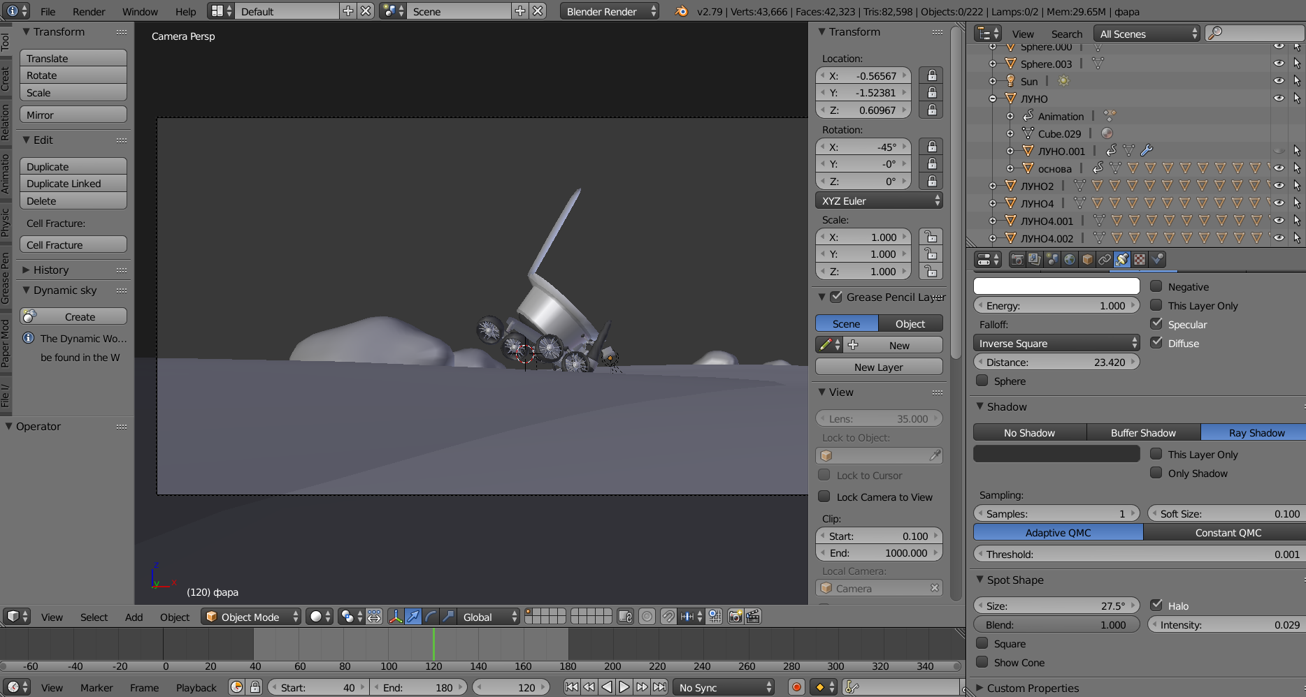Select the translate manipulator arrow icon

(413, 617)
